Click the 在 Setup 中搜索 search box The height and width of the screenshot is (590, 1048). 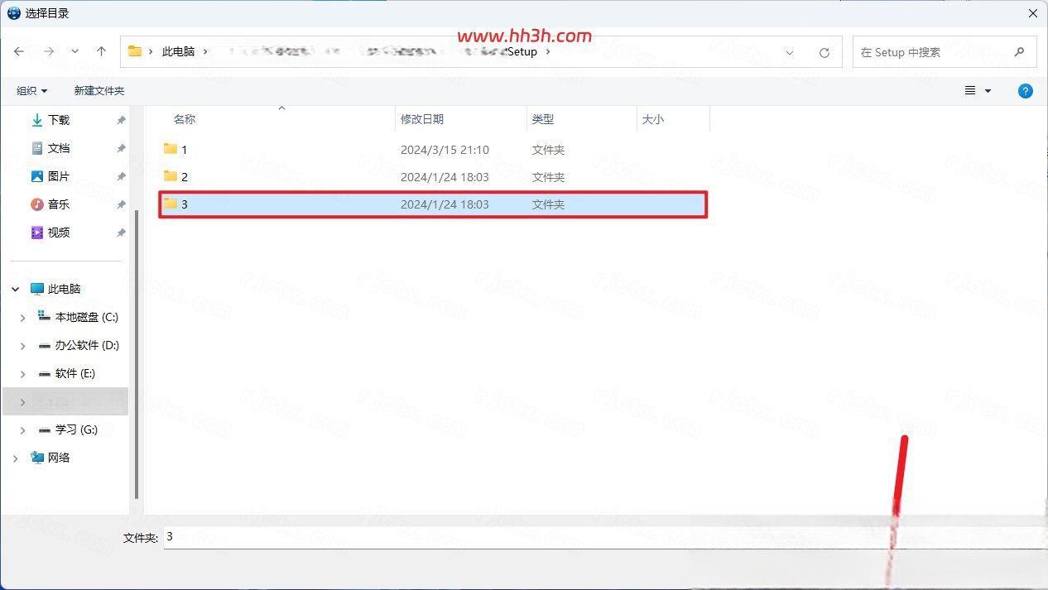(x=945, y=52)
